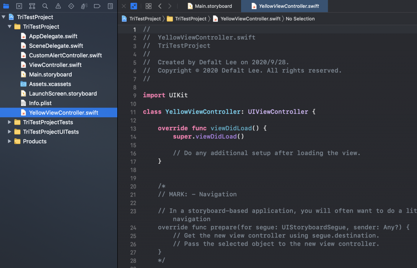Select Assets.xcassets in navigator

coord(50,84)
